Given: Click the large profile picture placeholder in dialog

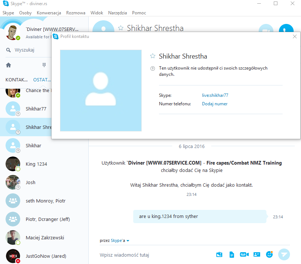Looking at the screenshot, I should coord(101,91).
